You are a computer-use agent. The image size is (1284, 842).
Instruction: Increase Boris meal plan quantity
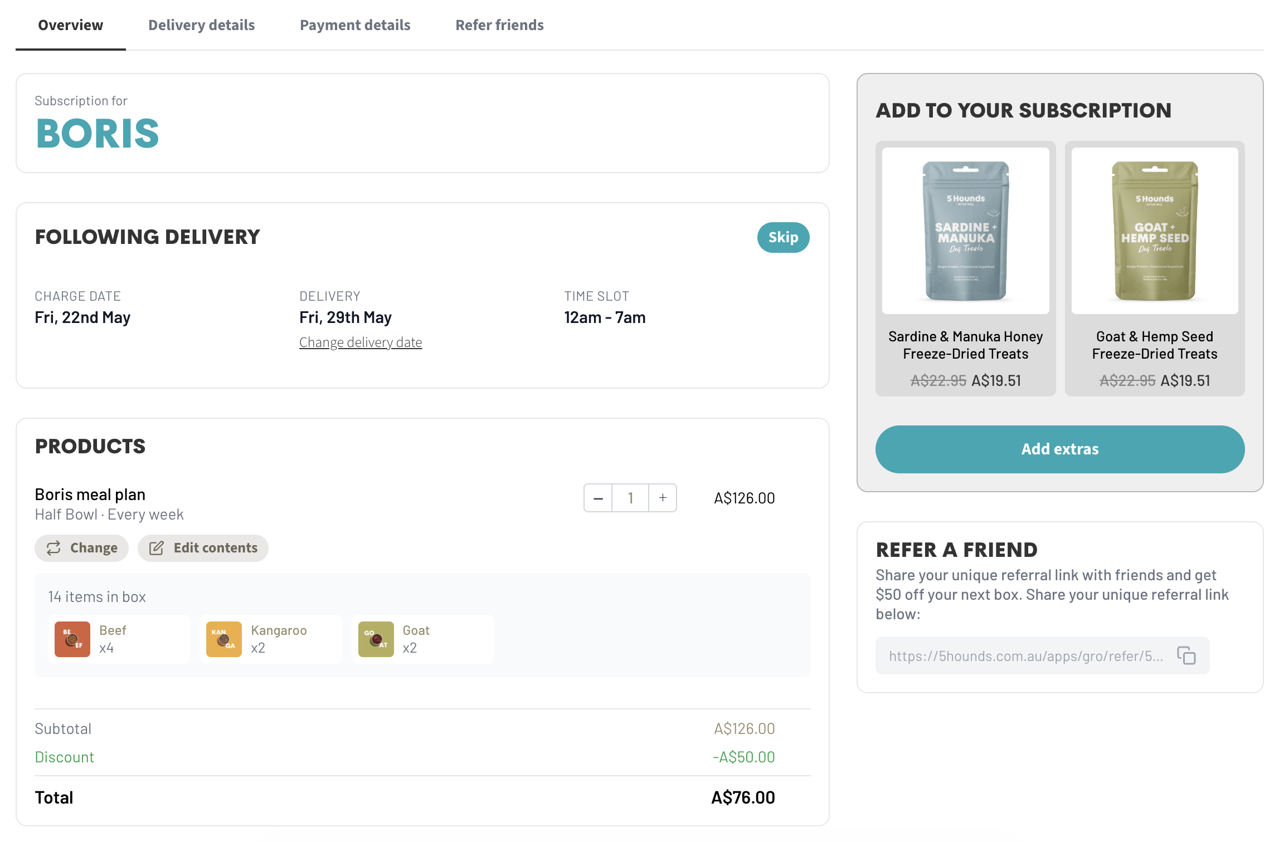click(663, 498)
